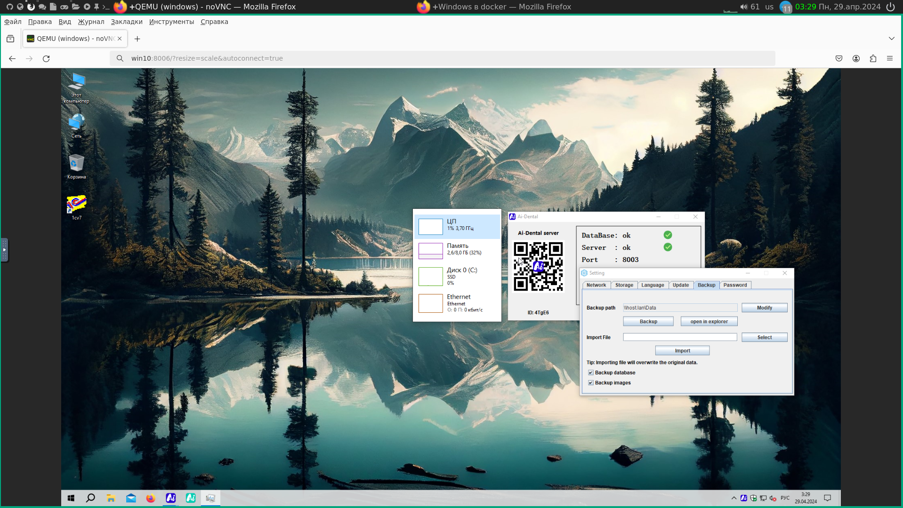The image size is (903, 508).
Task: Click the Backup button
Action: (x=648, y=322)
